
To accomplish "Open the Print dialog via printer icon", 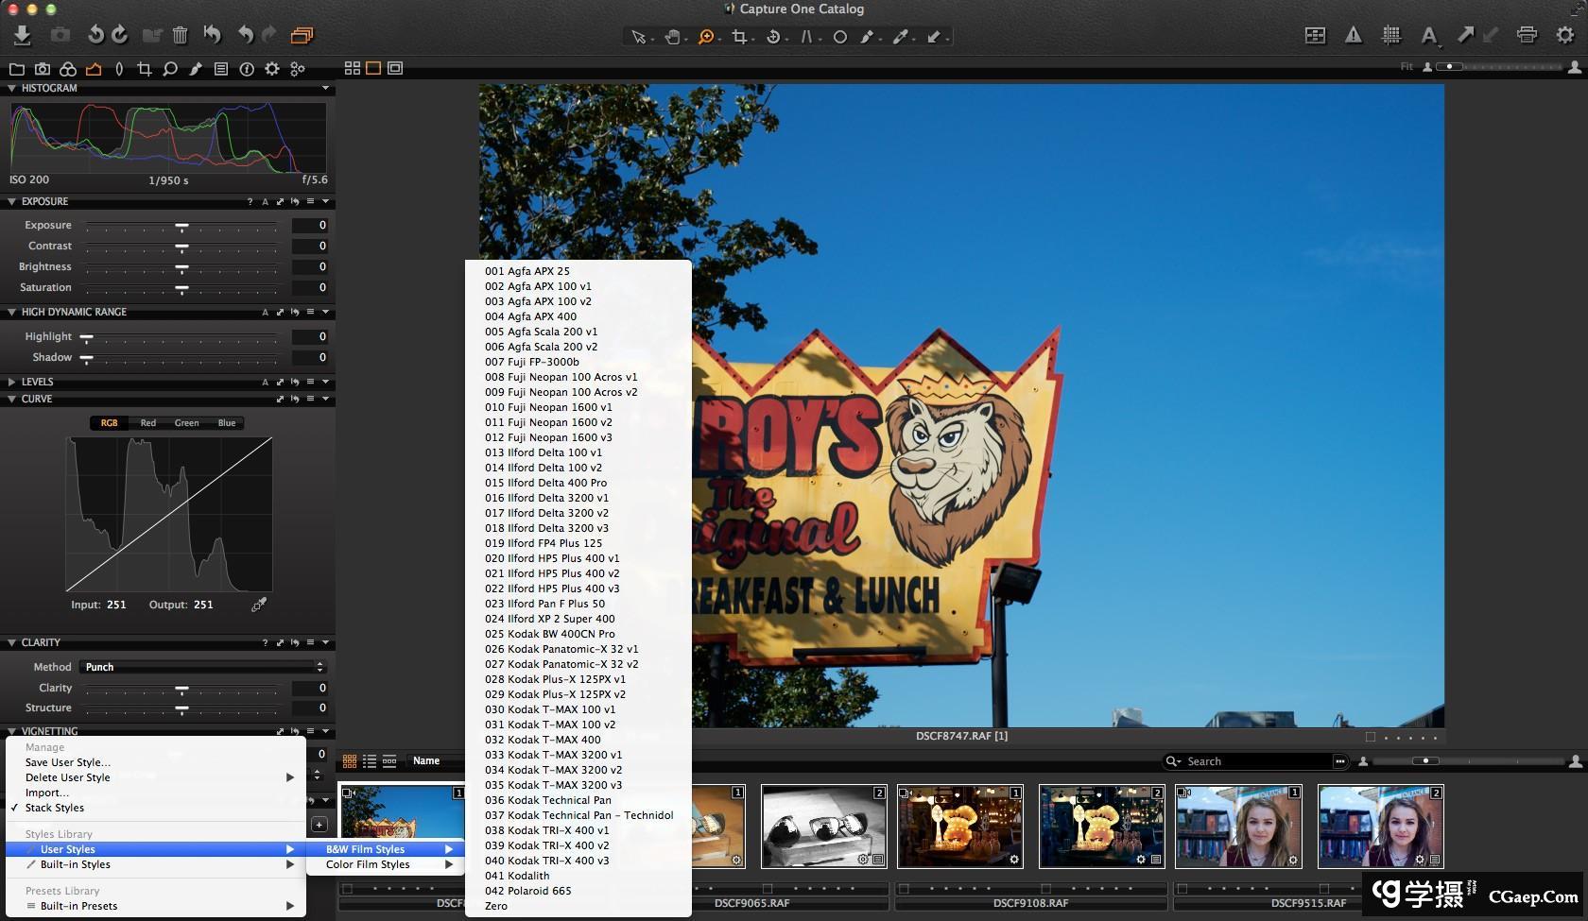I will 1527,35.
